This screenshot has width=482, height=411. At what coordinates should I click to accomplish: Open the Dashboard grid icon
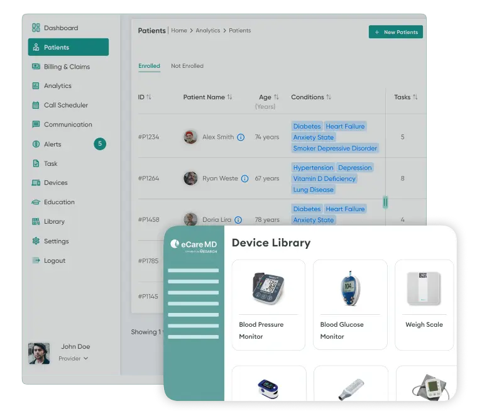pyautogui.click(x=36, y=28)
